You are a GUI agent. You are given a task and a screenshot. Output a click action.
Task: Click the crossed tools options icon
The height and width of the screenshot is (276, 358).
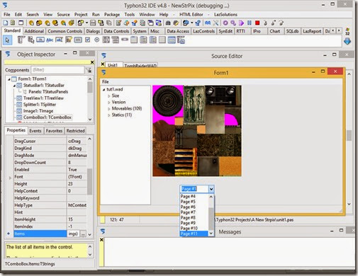tap(216, 23)
